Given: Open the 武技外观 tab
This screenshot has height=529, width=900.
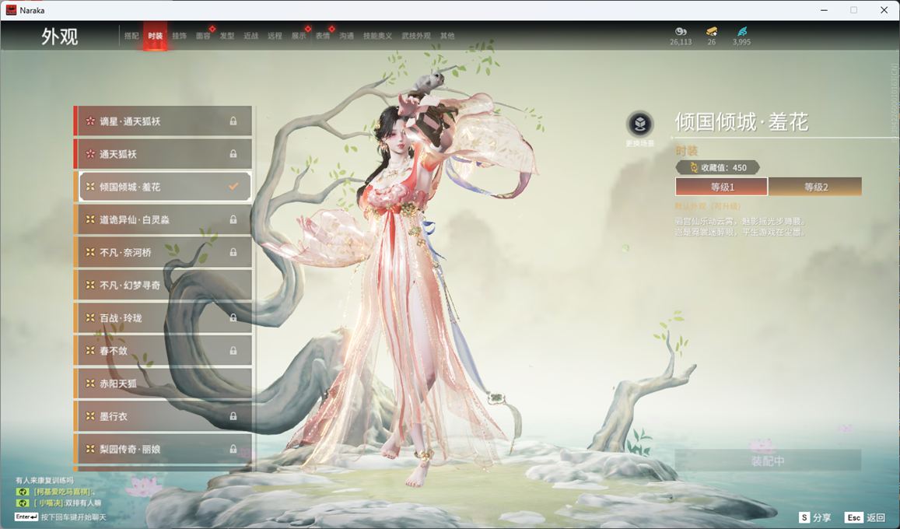Looking at the screenshot, I should (x=415, y=36).
